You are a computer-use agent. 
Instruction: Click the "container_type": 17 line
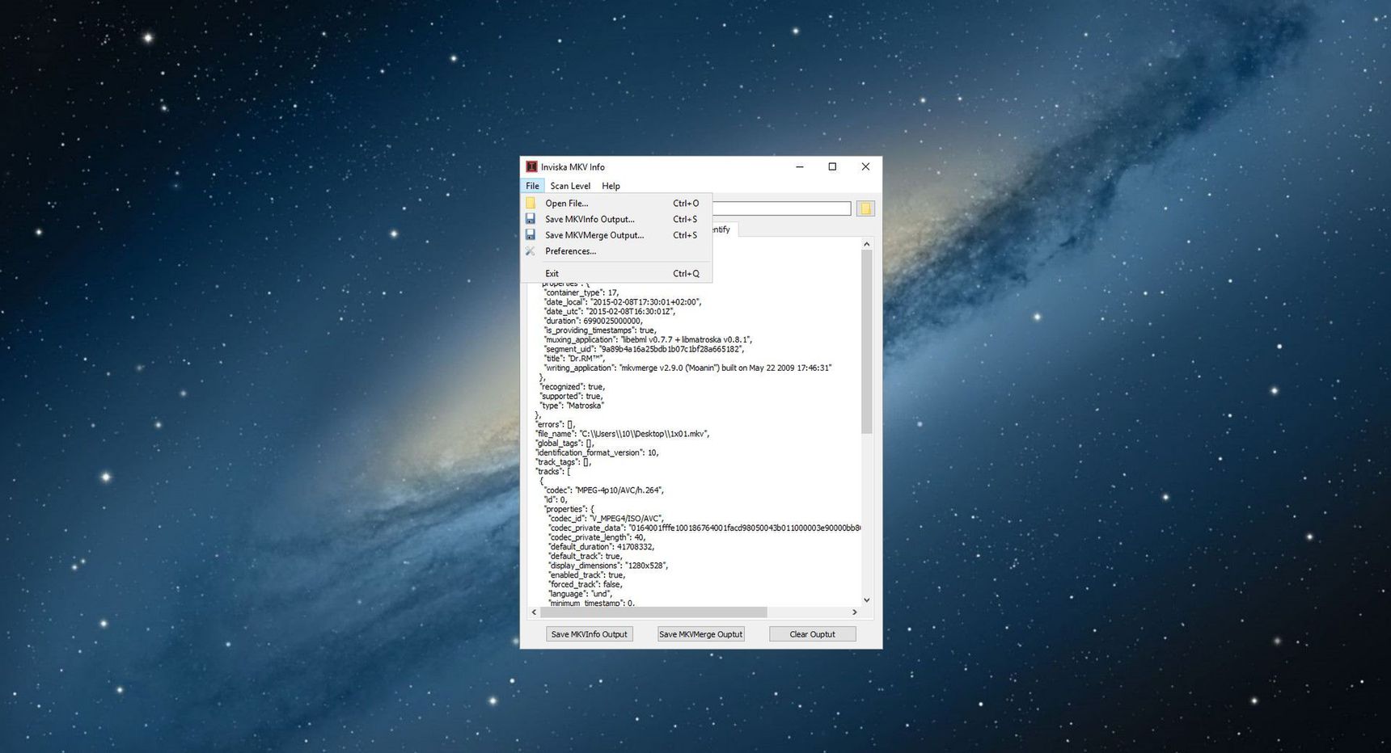581,293
